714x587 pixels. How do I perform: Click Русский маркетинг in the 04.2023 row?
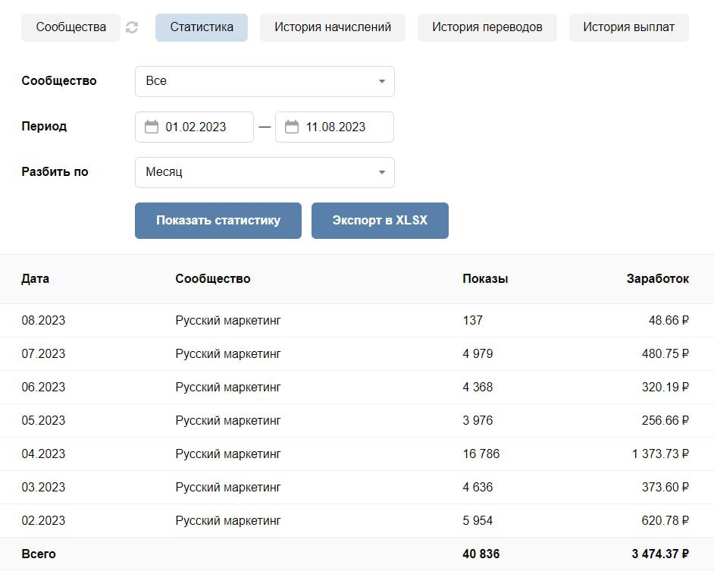pos(228,454)
